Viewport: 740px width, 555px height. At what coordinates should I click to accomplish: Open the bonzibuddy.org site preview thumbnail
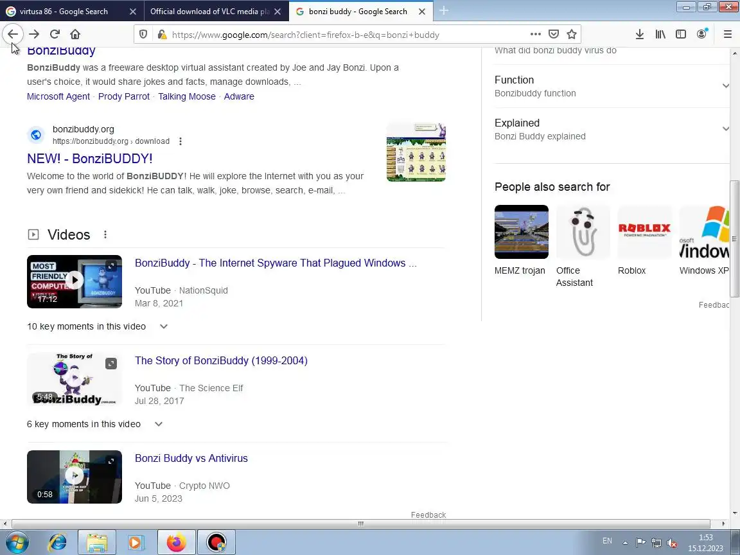(x=416, y=152)
